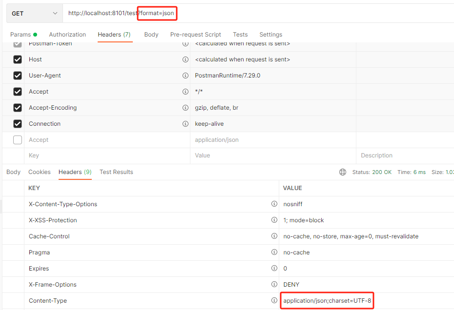Select the application/json;charset=UTF-8 value
The height and width of the screenshot is (310, 454).
[x=327, y=301]
